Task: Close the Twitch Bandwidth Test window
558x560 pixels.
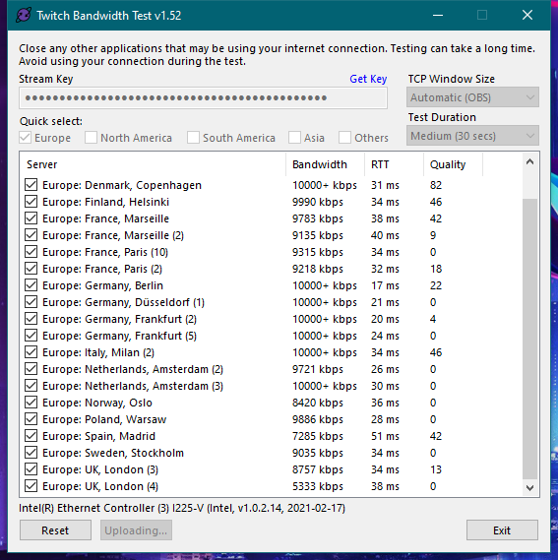Action: click(x=527, y=15)
